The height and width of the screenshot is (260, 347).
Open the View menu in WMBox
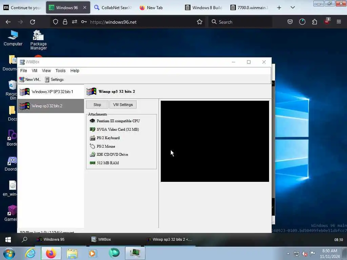[46, 70]
